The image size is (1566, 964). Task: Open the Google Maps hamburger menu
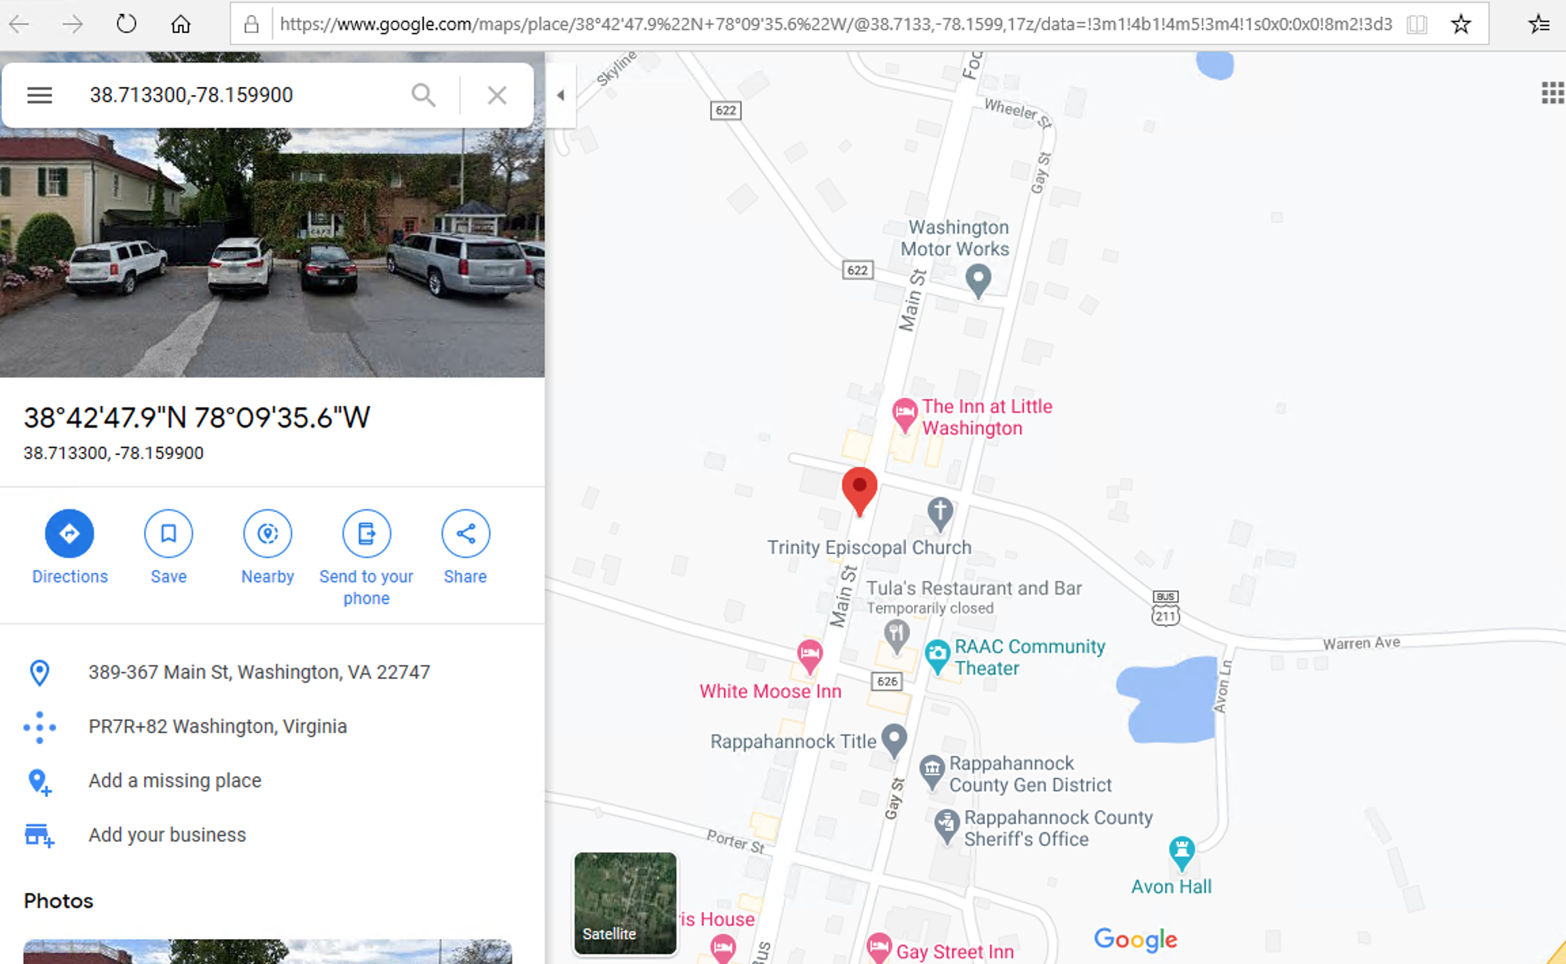coord(39,95)
